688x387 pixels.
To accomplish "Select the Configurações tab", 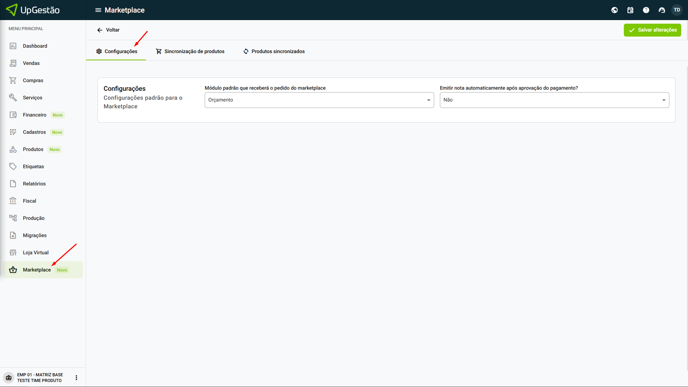I will click(117, 51).
